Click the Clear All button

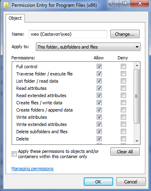click(125, 152)
